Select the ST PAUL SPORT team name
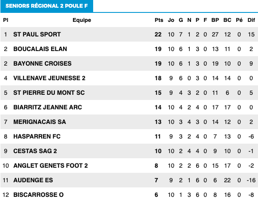The width and height of the screenshot is (258, 202). (37, 34)
